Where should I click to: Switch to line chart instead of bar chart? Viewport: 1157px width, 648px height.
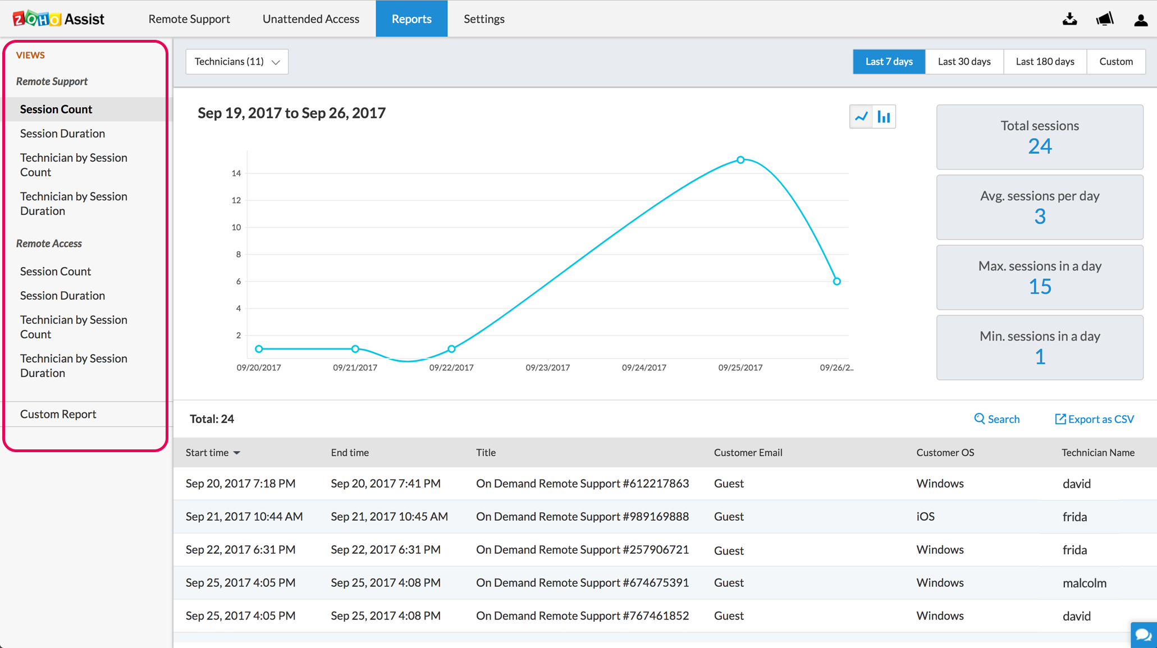click(861, 116)
